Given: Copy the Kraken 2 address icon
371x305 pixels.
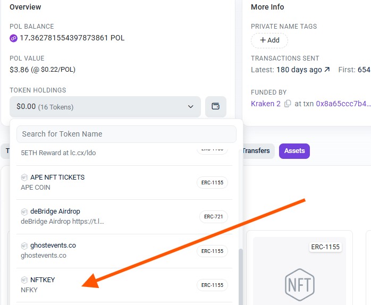Looking at the screenshot, I should pyautogui.click(x=288, y=104).
